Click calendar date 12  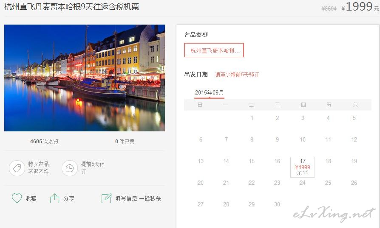point(354,139)
